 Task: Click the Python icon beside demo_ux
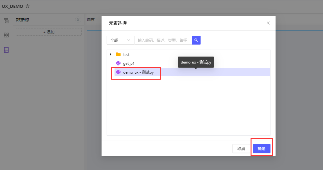click(118, 72)
